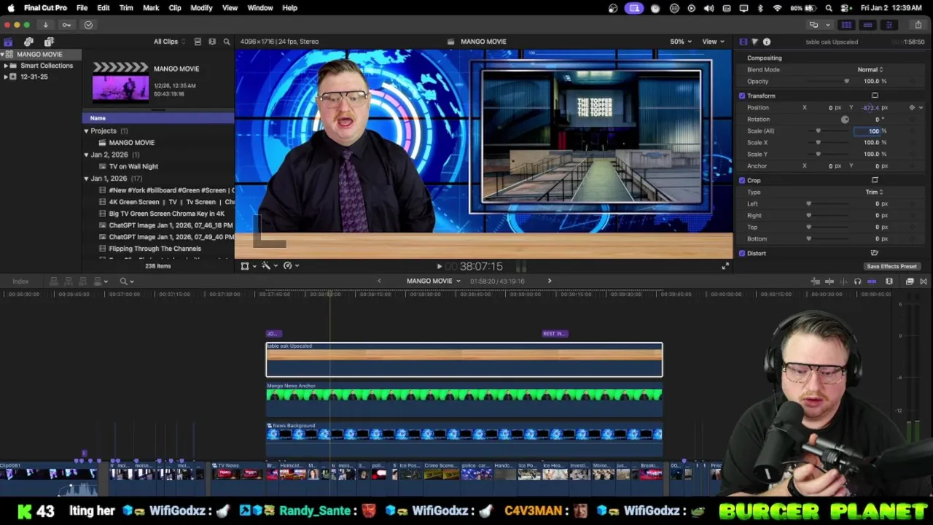Open the timeline tool selector magnifier dropdown

click(127, 281)
